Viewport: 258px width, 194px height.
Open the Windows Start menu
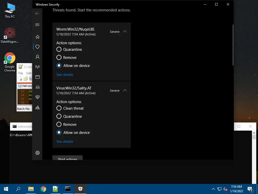point(6,189)
